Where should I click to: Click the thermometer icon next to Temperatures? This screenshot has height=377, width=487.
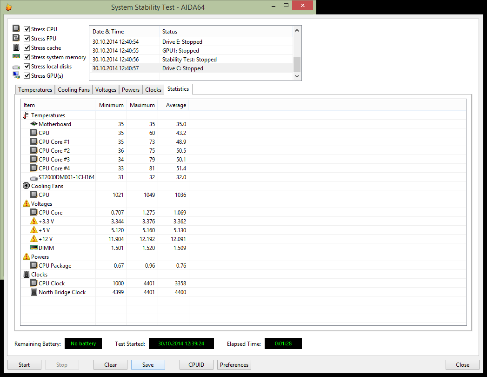pyautogui.click(x=26, y=115)
